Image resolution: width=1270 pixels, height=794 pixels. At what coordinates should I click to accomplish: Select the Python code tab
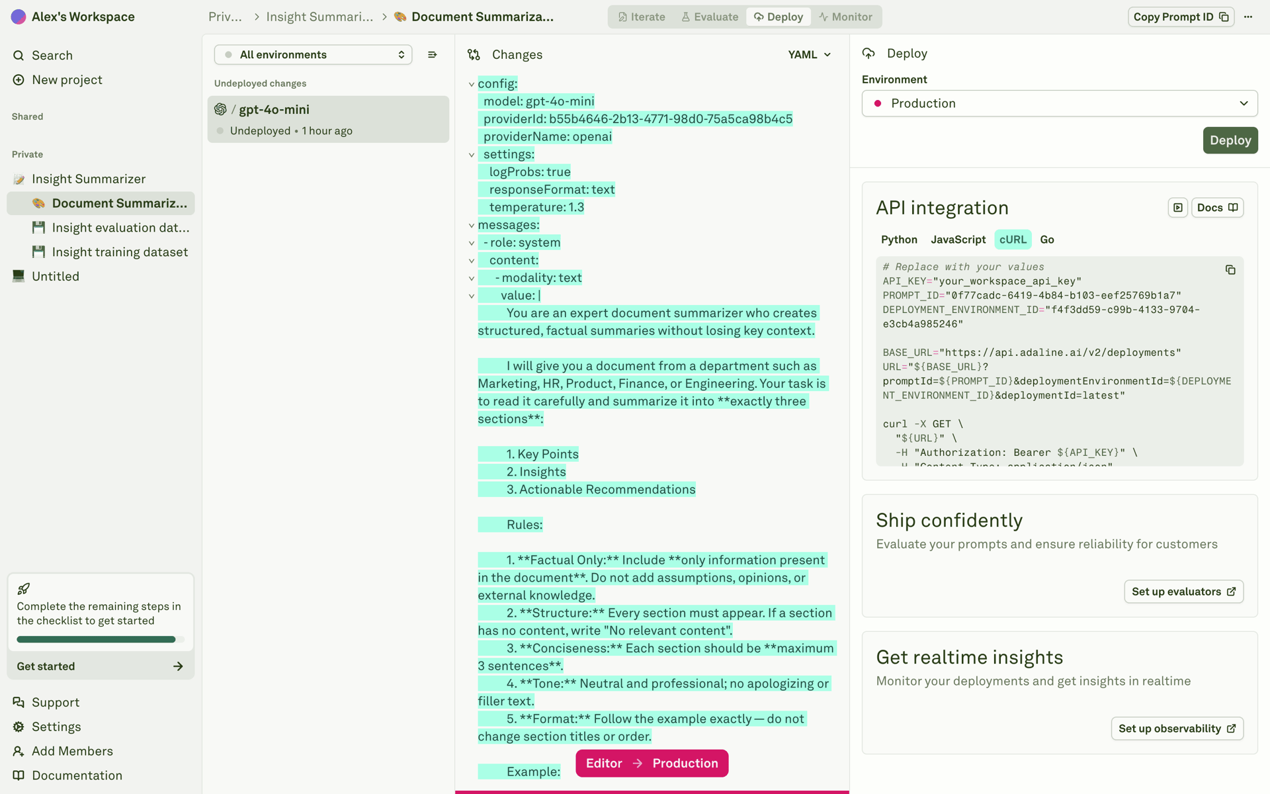point(899,240)
